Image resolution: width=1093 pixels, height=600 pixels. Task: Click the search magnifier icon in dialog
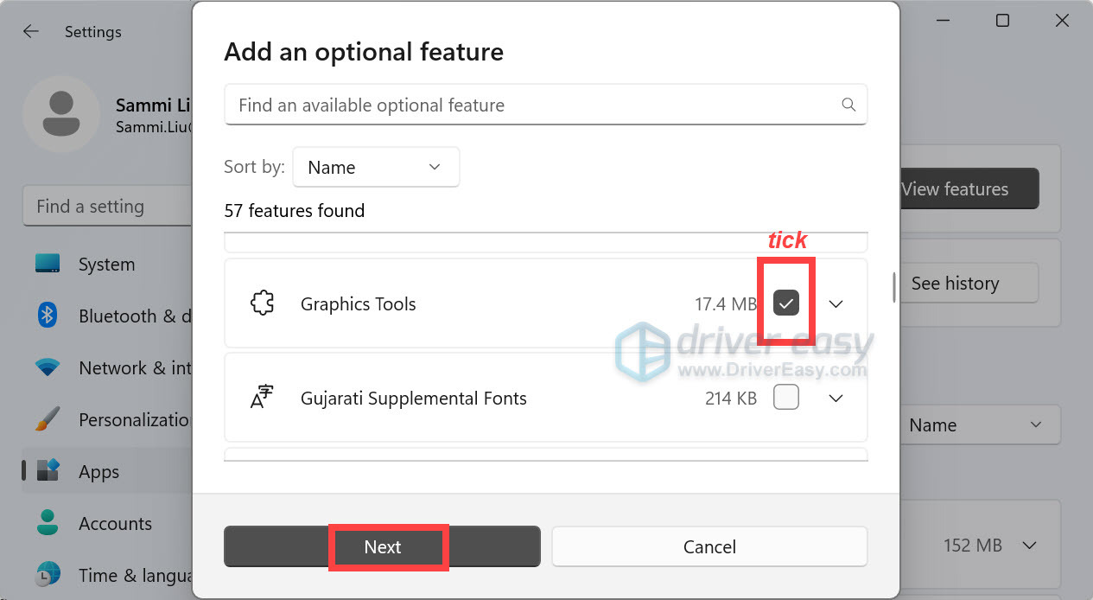(848, 105)
